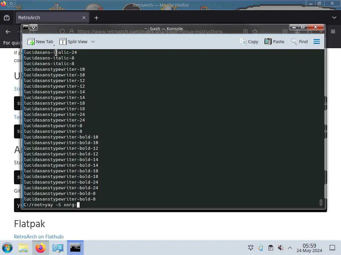Open a new Firefox tab
Screen dimensions: 341x255
click(96, 18)
